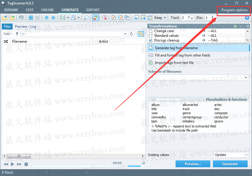252x176 pixels.
Task: Click the fast forward button
Action: tap(19, 164)
